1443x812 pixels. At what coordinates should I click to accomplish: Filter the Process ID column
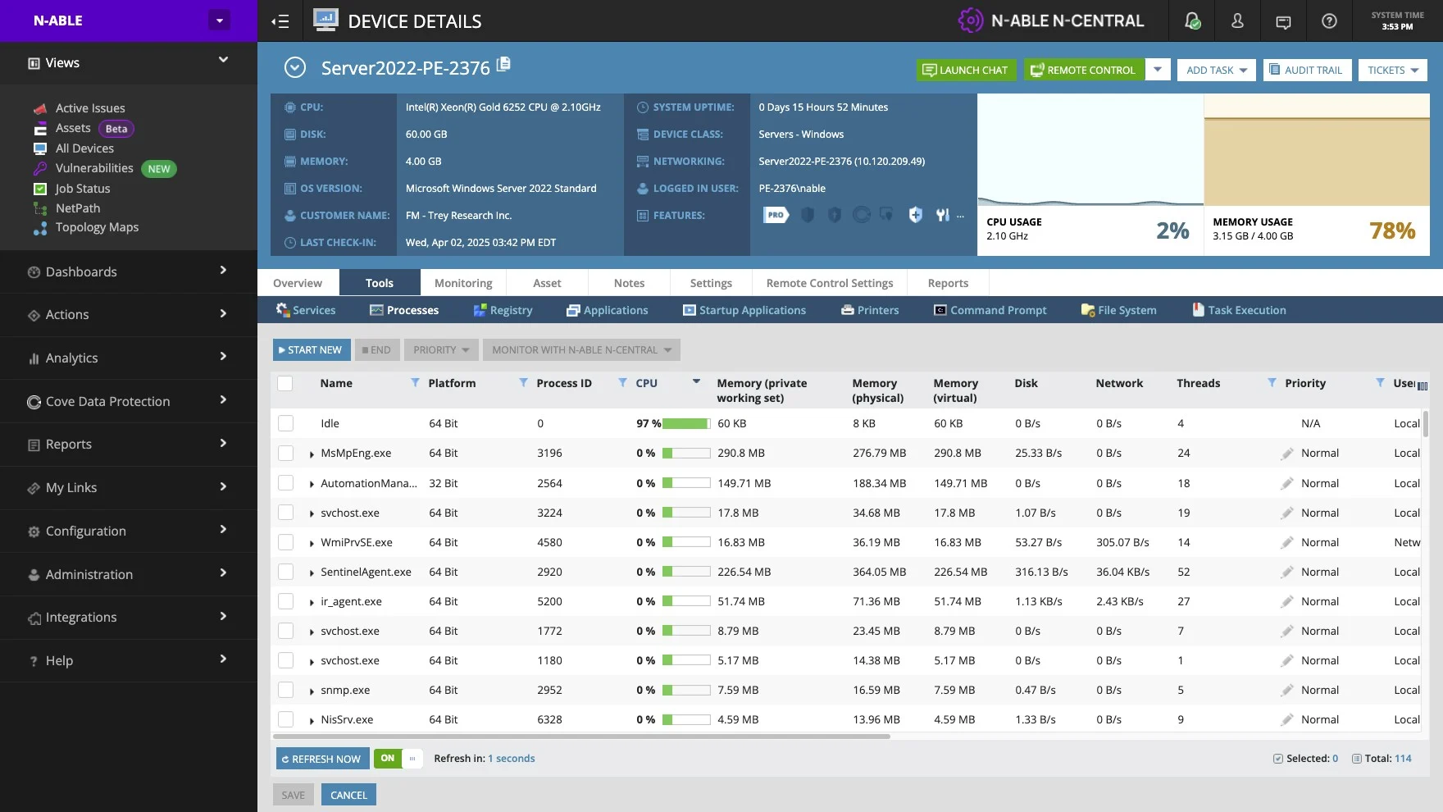622,383
